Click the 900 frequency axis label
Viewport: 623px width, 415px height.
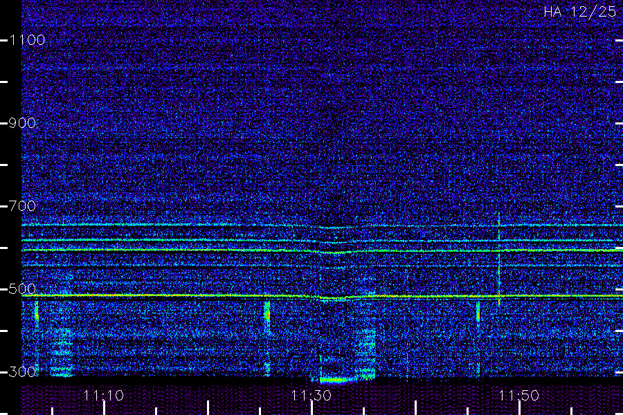pyautogui.click(x=22, y=123)
